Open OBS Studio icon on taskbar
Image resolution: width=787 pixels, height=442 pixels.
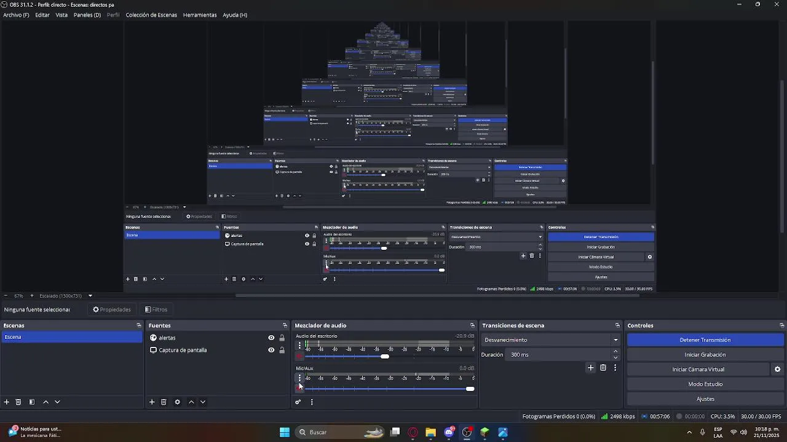click(x=467, y=432)
